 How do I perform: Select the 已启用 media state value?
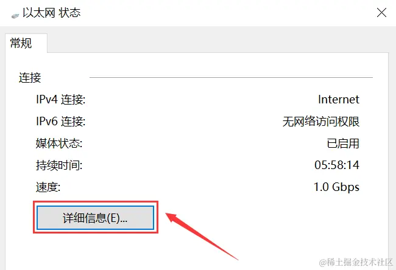pos(343,144)
